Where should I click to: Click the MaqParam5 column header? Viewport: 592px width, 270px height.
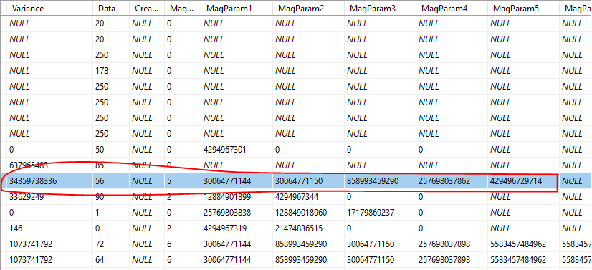pyautogui.click(x=524, y=9)
